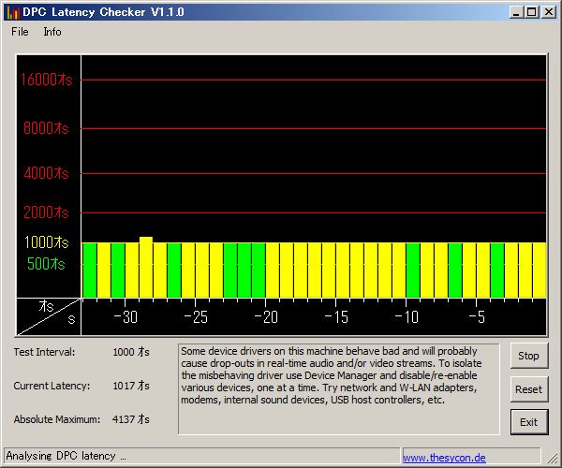Click the window title 'DPC Latency Checker V1.1.0'

tap(103, 12)
